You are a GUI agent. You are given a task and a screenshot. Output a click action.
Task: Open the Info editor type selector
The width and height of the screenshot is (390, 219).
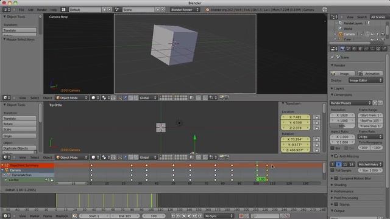(x=7, y=10)
